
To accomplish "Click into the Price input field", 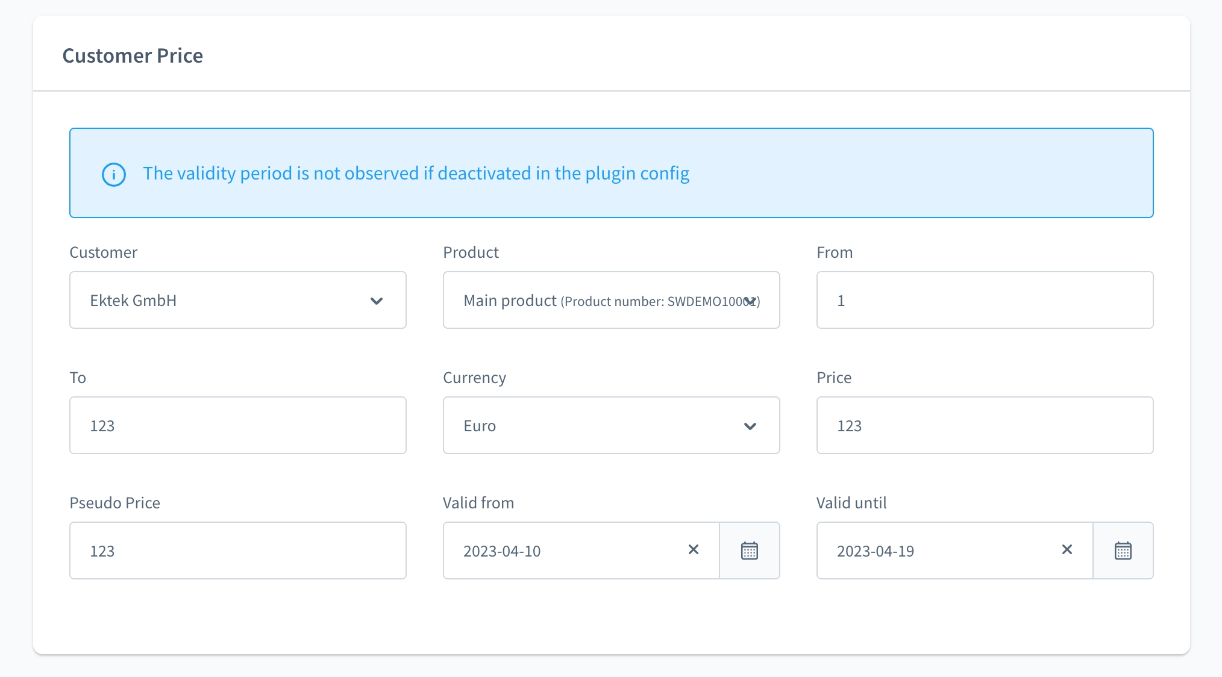I will (x=984, y=426).
